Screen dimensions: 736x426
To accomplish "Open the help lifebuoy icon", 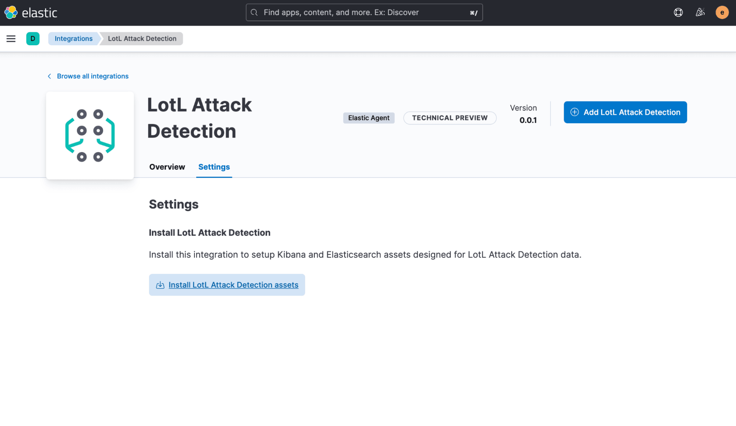I will [x=678, y=12].
